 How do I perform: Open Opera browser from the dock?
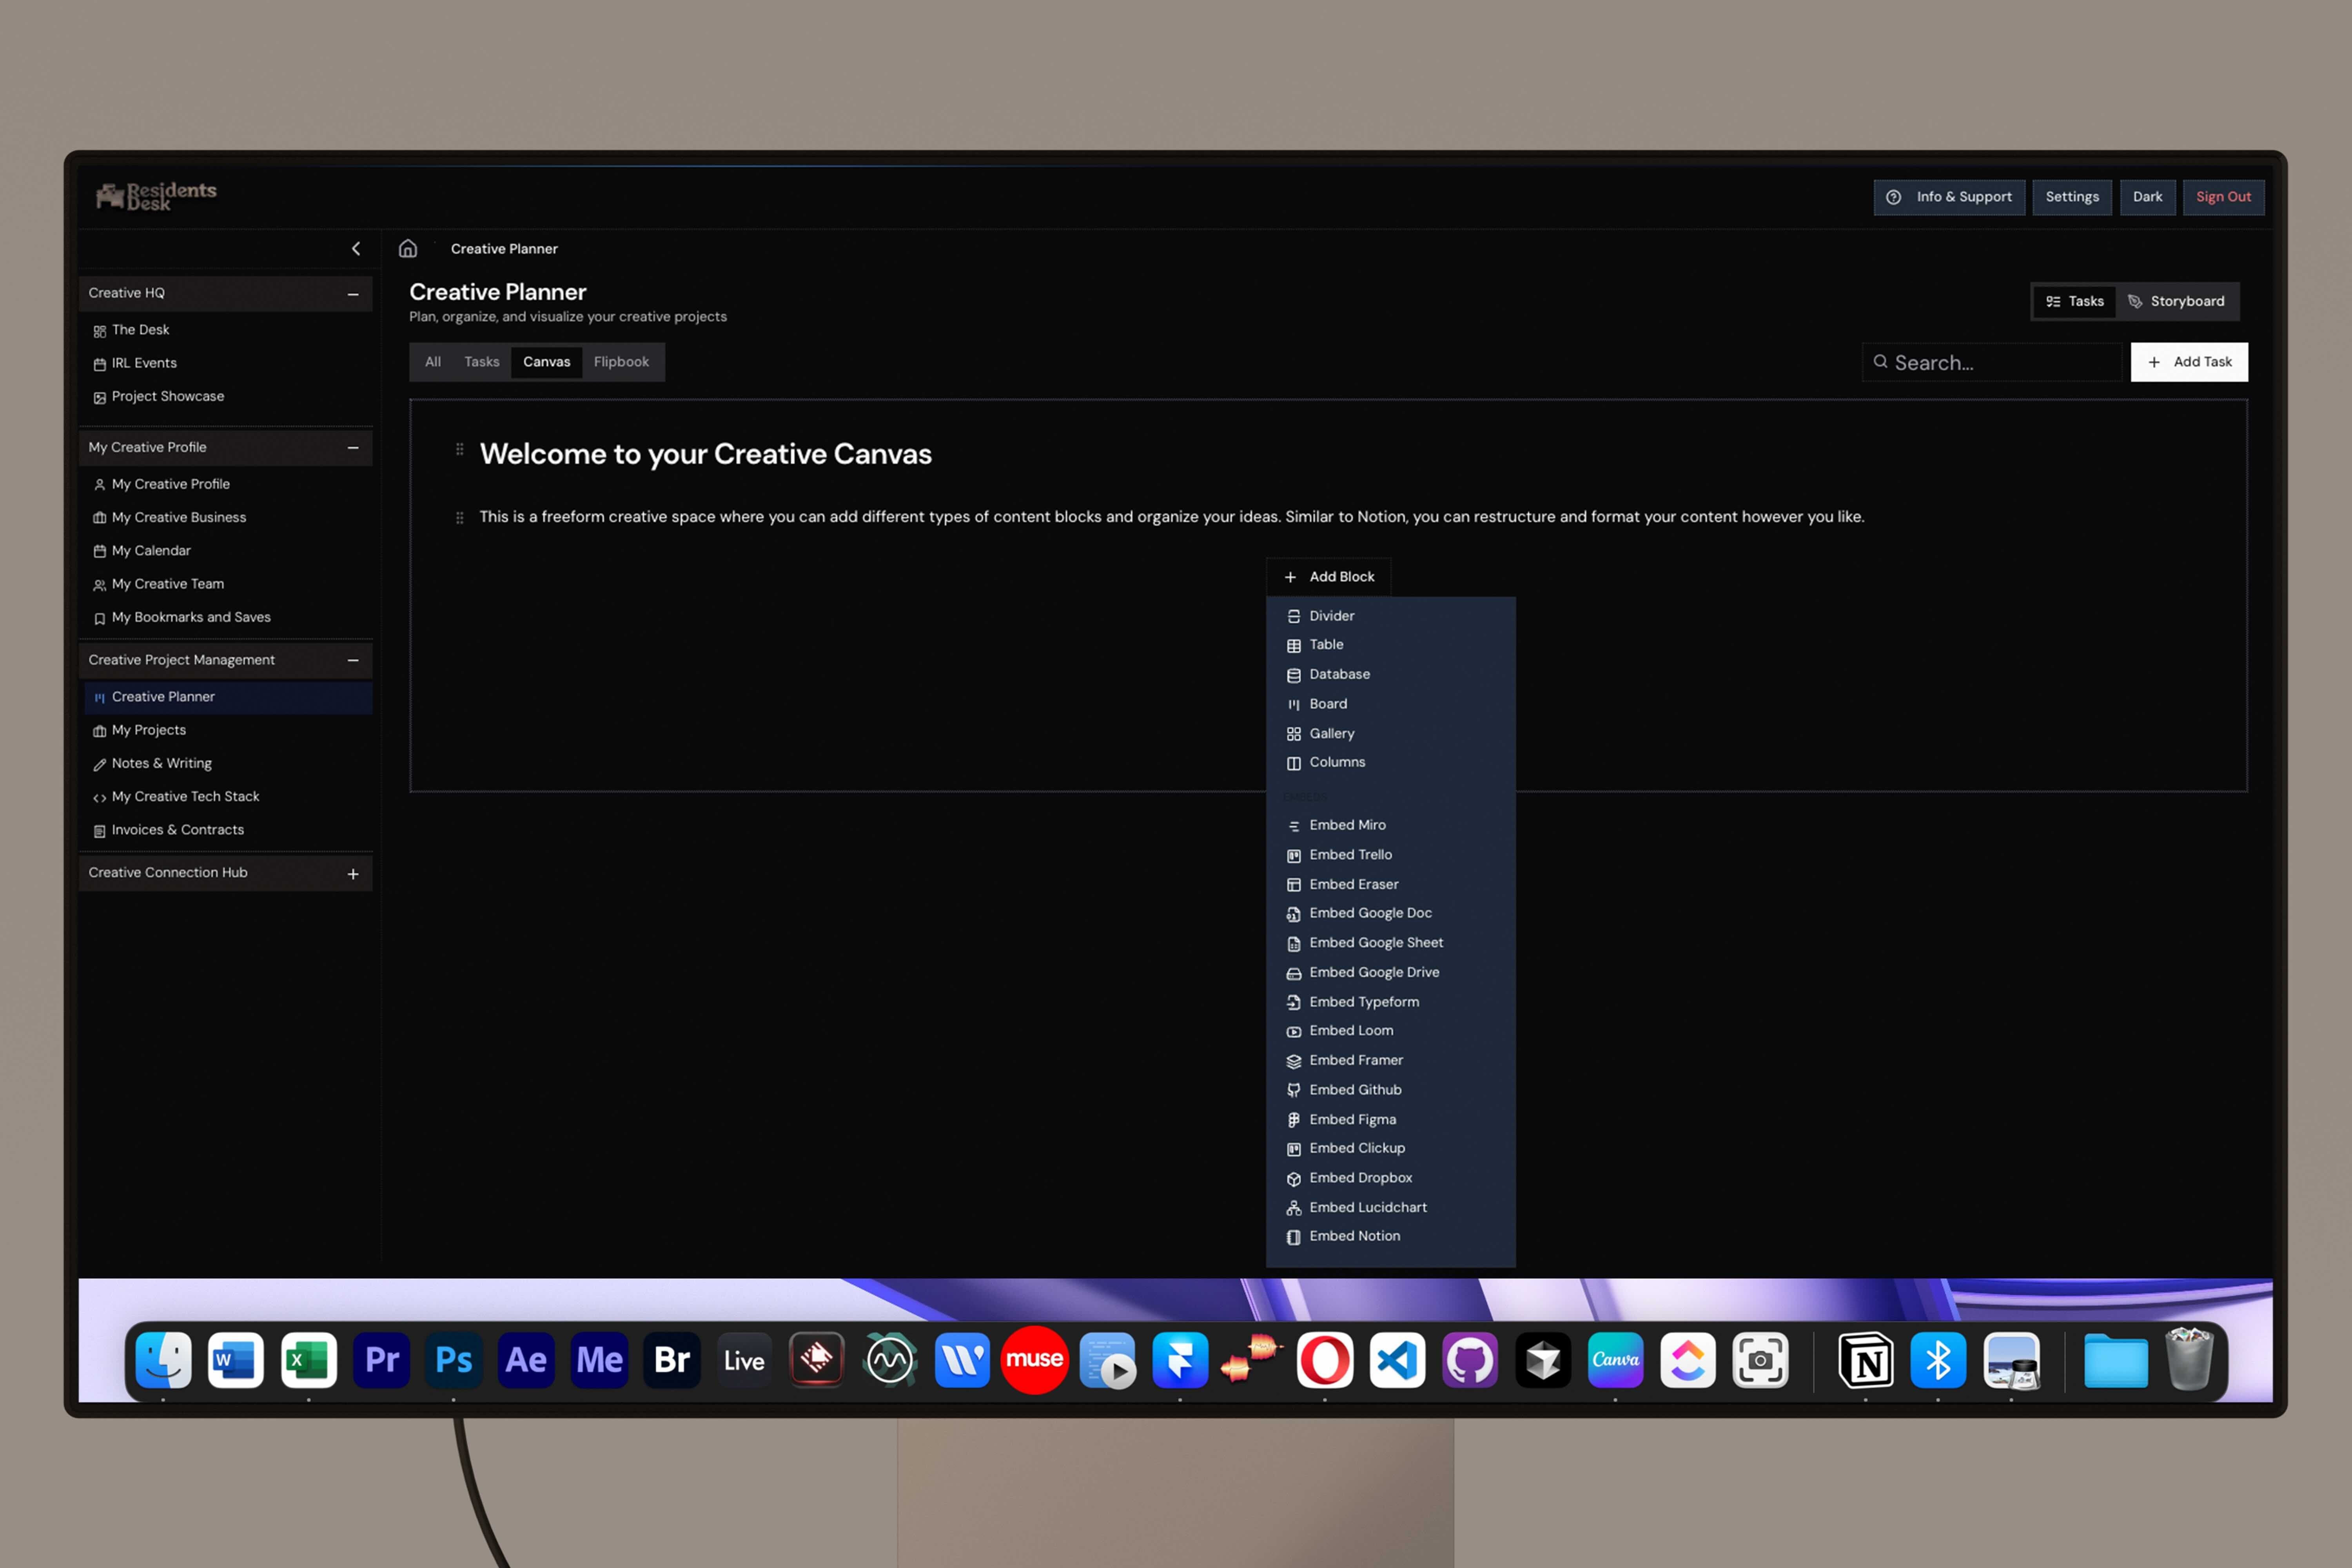pos(1325,1360)
